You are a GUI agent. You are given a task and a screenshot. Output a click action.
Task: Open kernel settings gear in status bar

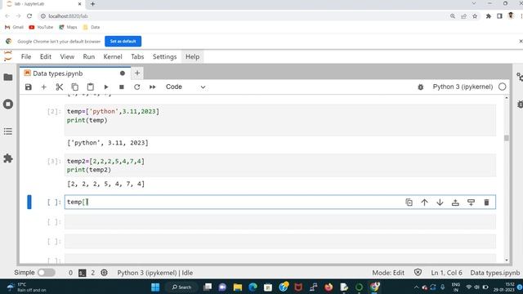click(104, 273)
